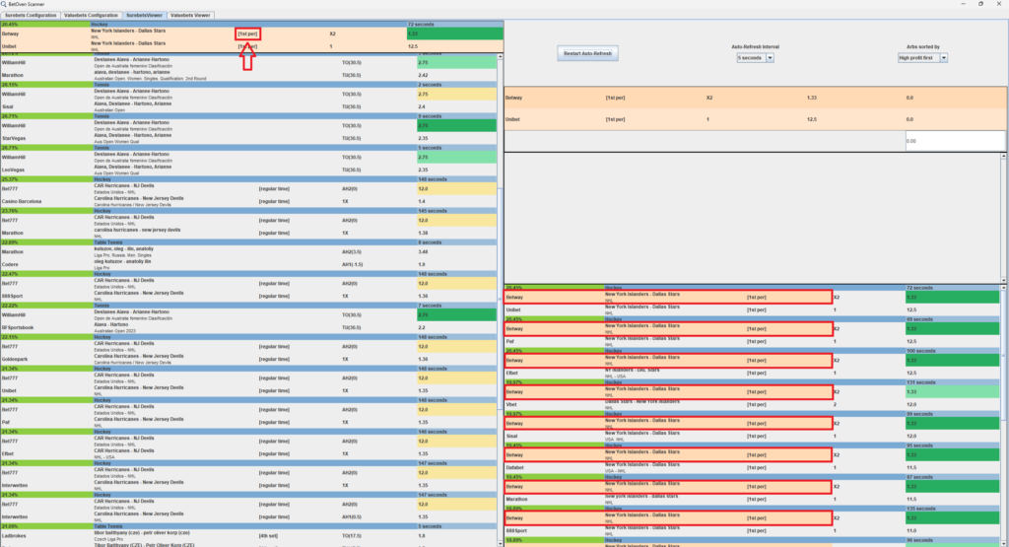Click the 0.00 total stake input field
Screen dimensions: 1009x547
pyautogui.click(x=955, y=141)
